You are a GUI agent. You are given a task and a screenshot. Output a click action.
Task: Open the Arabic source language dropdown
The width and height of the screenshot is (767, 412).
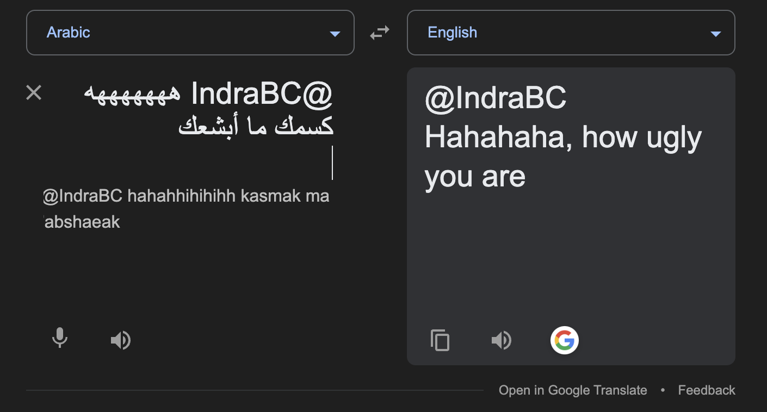click(x=190, y=33)
